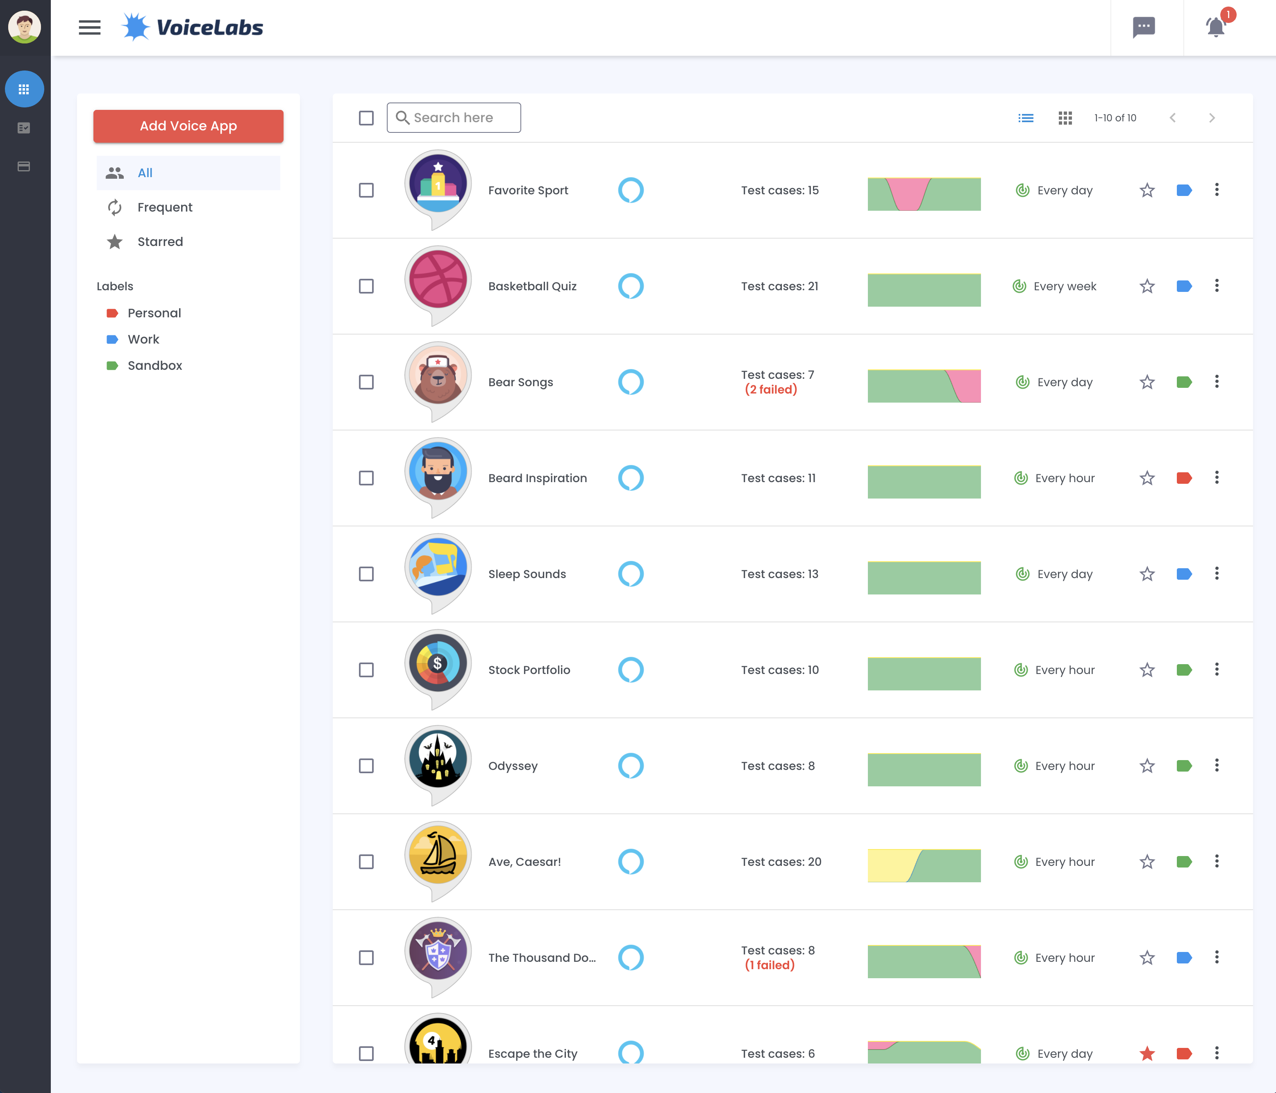Go to the next page of results

[1212, 118]
